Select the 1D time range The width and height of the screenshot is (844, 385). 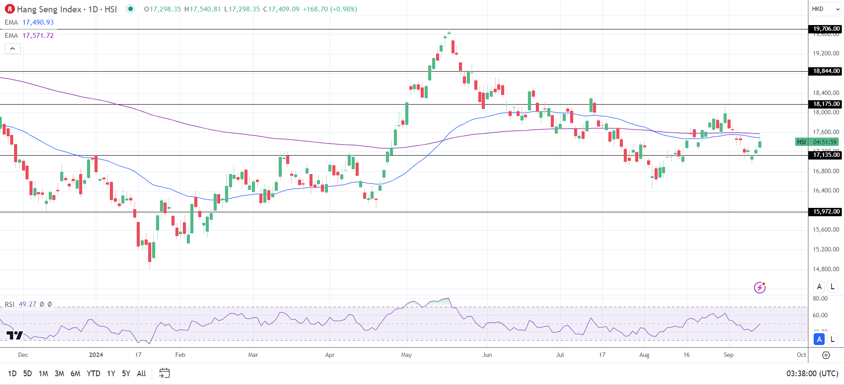click(x=12, y=374)
